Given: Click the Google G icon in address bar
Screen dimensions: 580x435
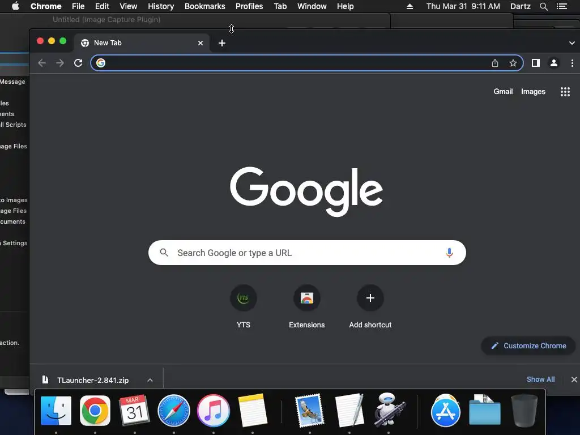Looking at the screenshot, I should 101,63.
